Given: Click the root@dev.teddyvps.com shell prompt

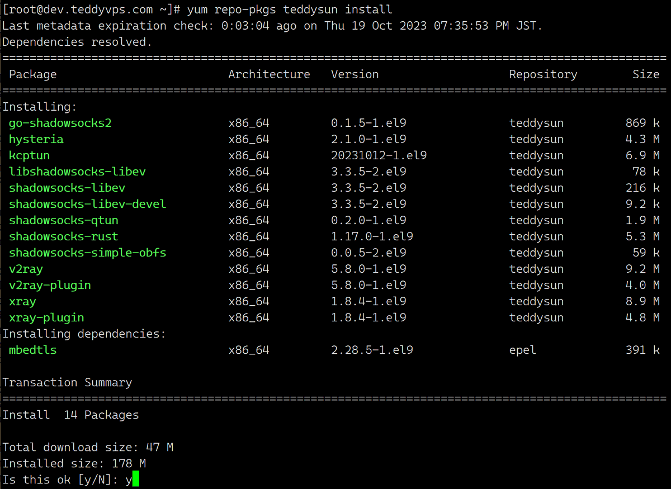Looking at the screenshot, I should [91, 10].
